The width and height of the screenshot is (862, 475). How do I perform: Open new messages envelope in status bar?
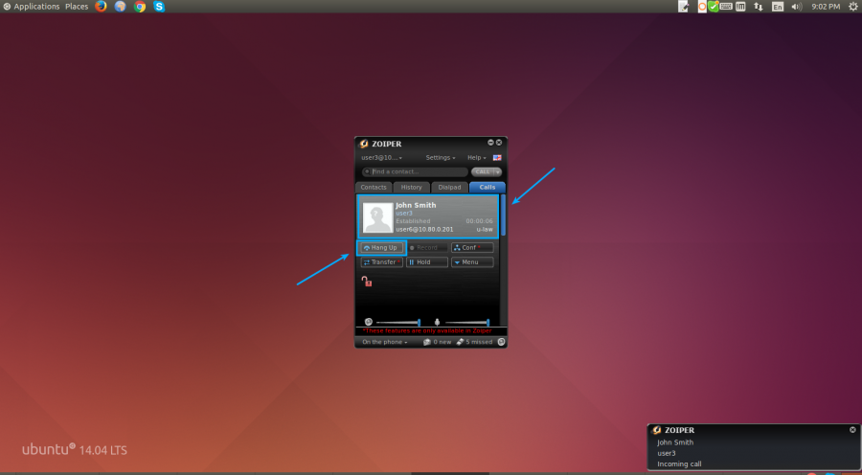click(x=426, y=342)
